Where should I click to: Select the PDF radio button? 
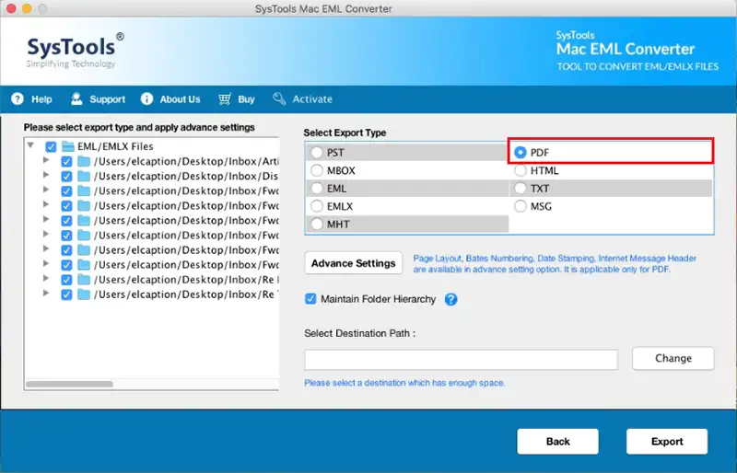pos(521,153)
